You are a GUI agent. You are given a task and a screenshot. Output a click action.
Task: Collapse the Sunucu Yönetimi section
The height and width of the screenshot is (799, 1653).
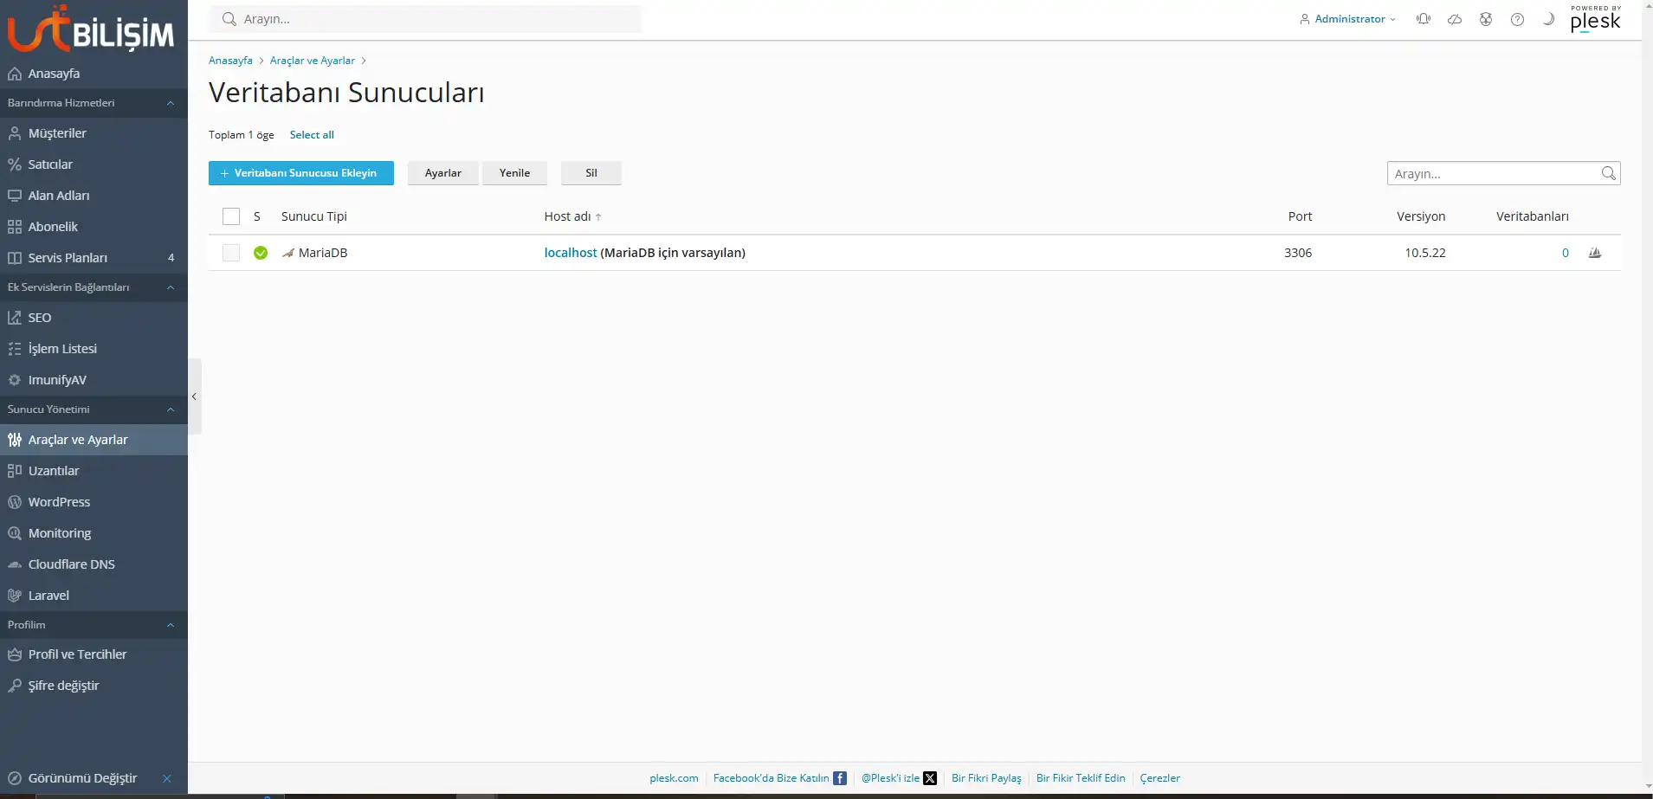[x=170, y=409]
